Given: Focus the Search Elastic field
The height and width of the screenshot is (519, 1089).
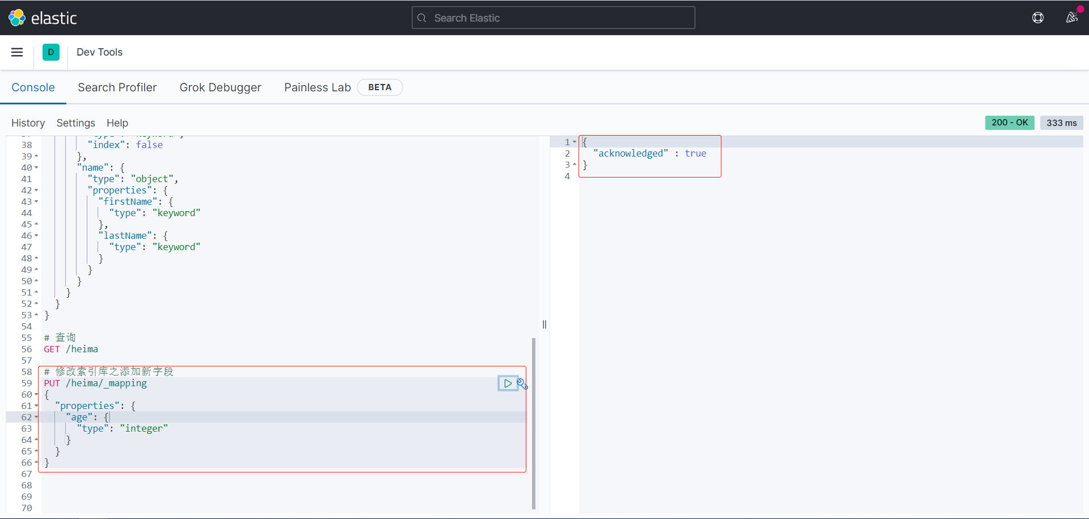Looking at the screenshot, I should 553,18.
